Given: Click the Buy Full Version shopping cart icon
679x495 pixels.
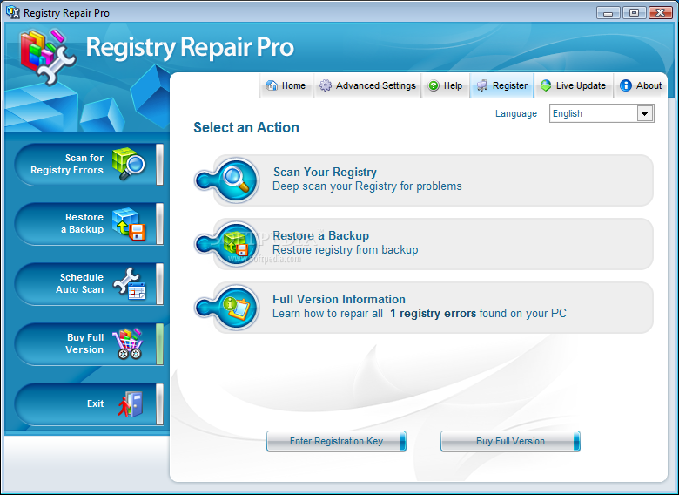Looking at the screenshot, I should 127,343.
